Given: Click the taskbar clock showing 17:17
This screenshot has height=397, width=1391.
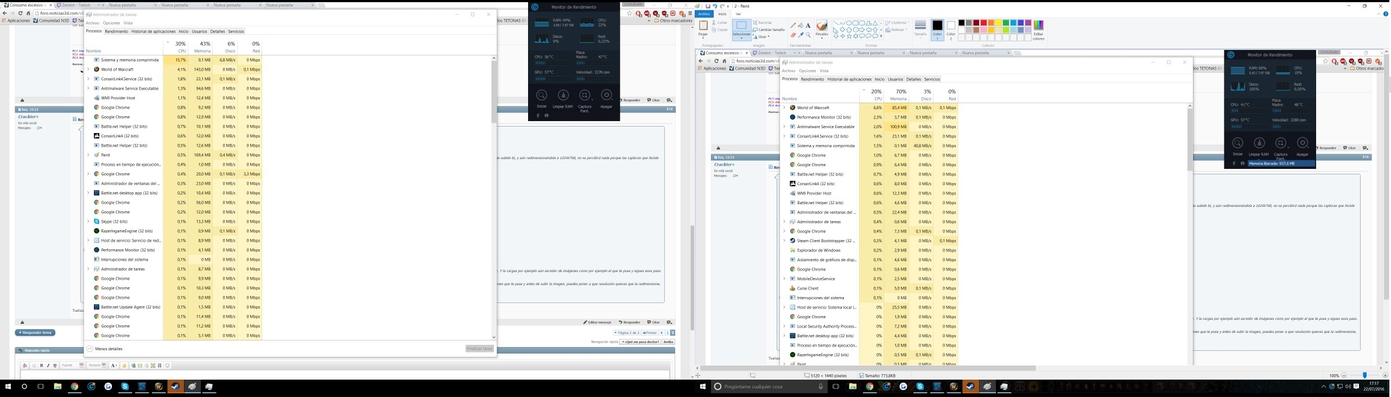Looking at the screenshot, I should pos(1374,386).
